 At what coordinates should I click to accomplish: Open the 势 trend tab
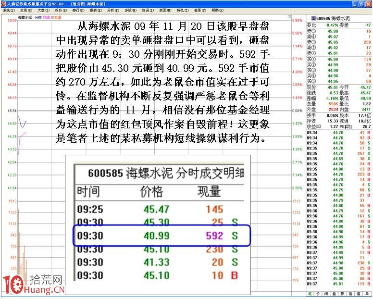[342, 293]
